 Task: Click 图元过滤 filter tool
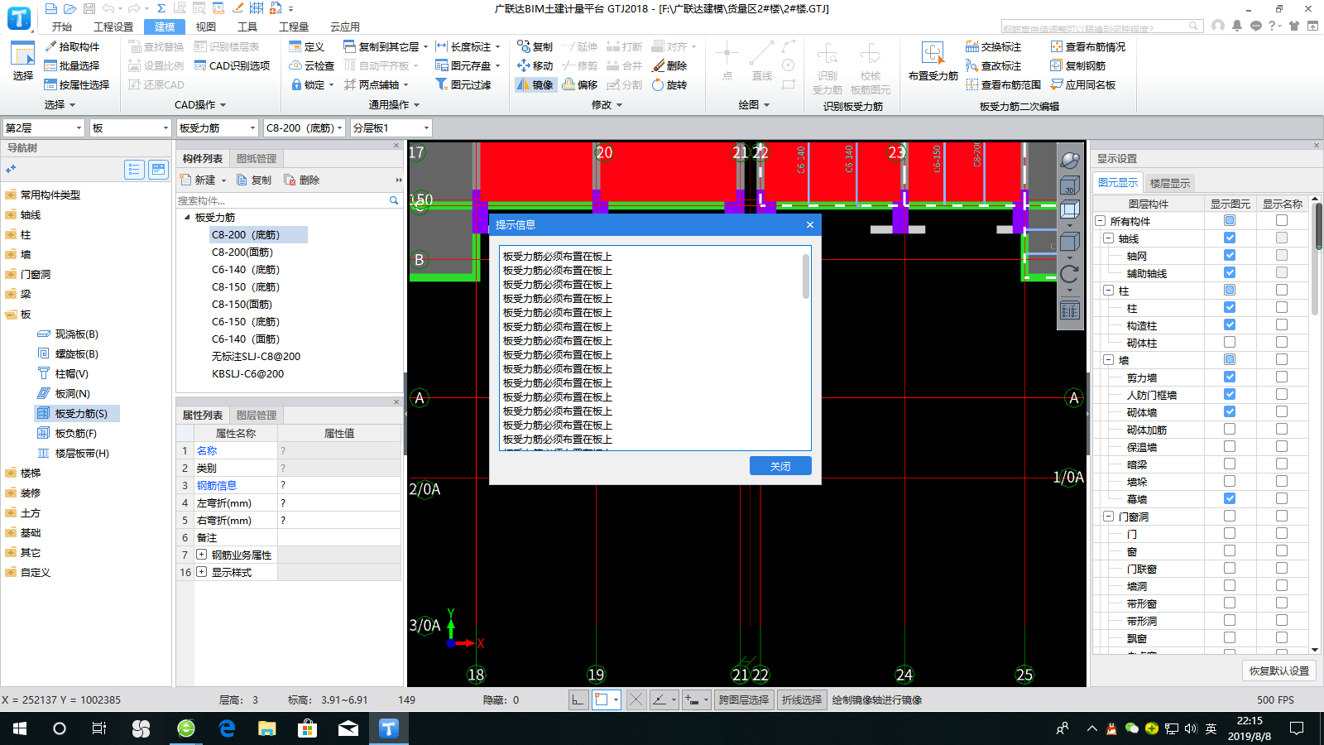pos(463,84)
